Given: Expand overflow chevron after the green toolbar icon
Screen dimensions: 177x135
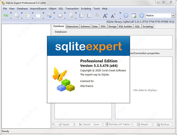Looking at the screenshot, I should pyautogui.click(x=11, y=13).
